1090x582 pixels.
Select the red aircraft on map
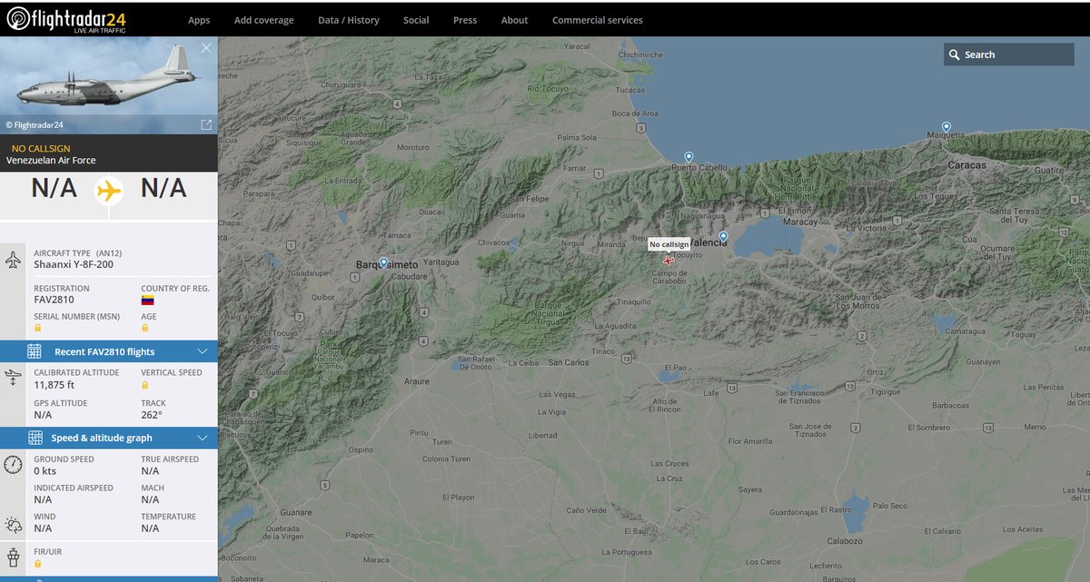(x=669, y=261)
